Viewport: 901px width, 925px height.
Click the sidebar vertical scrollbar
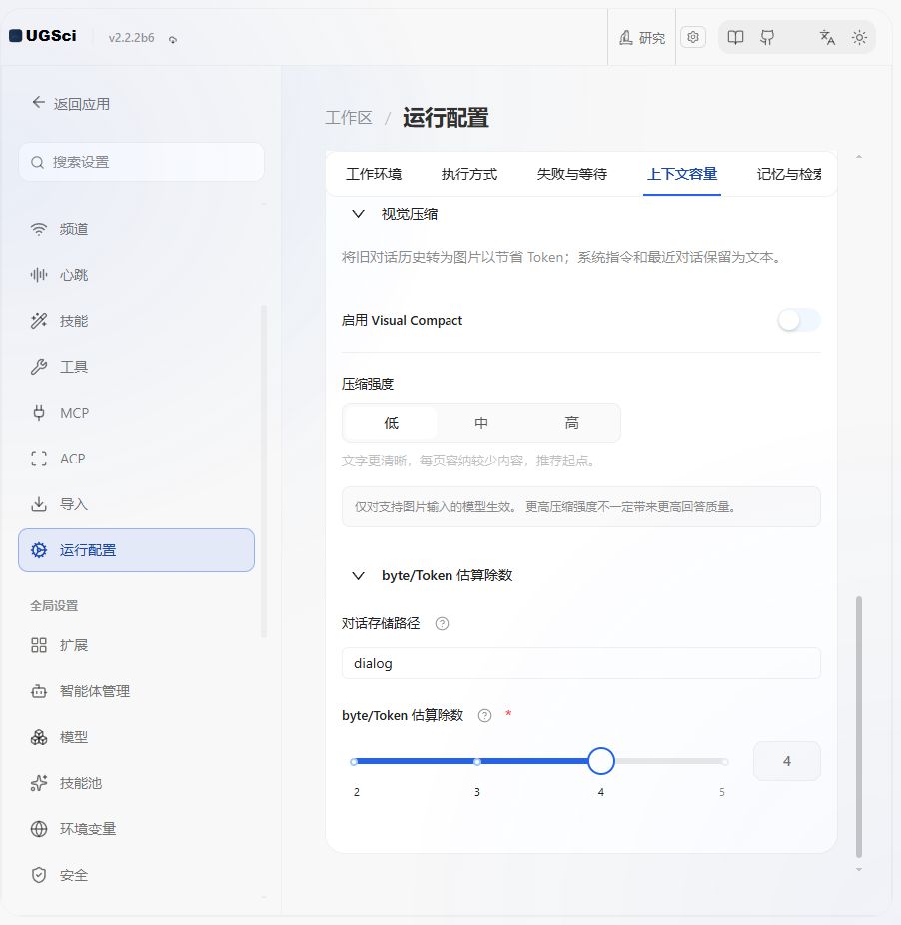264,470
